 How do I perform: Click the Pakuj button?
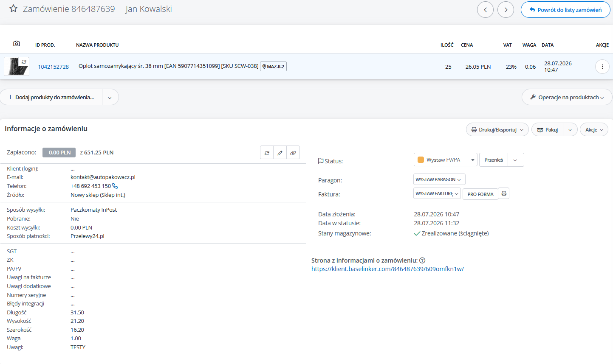tap(548, 130)
